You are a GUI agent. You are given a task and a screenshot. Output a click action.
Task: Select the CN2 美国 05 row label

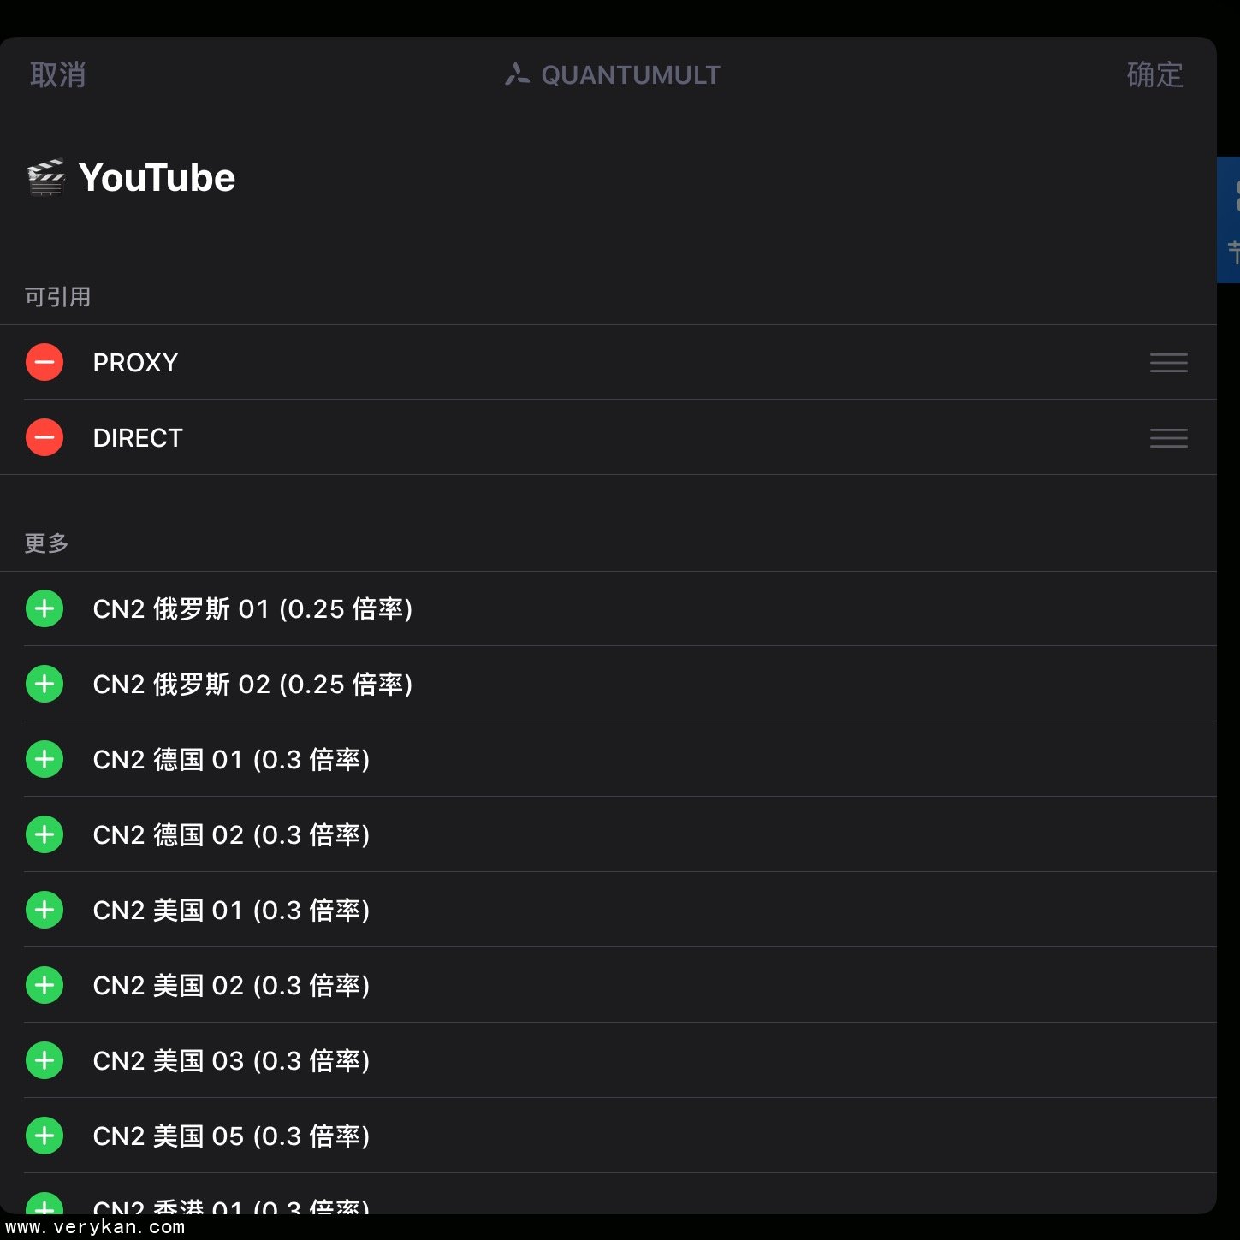(231, 1136)
